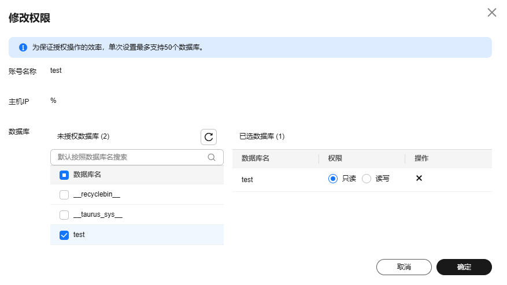Refresh the unauthorized database list
Viewport: 507px width, 285px height.
click(209, 137)
